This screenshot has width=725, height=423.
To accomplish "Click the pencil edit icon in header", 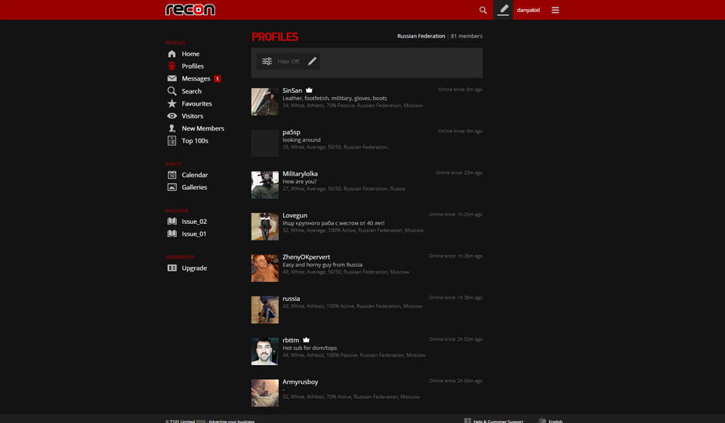I will 503,10.
